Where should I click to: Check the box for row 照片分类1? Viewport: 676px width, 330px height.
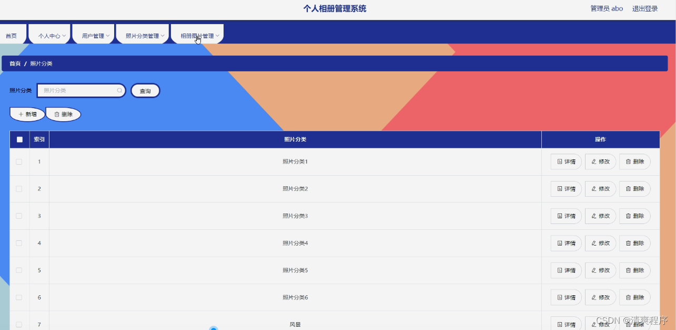[19, 162]
